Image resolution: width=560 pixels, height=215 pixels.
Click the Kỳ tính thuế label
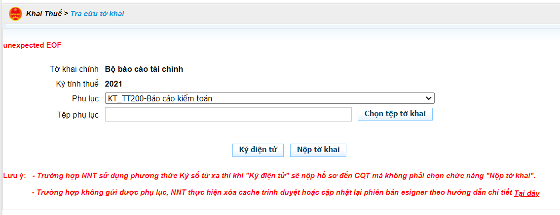(x=77, y=84)
